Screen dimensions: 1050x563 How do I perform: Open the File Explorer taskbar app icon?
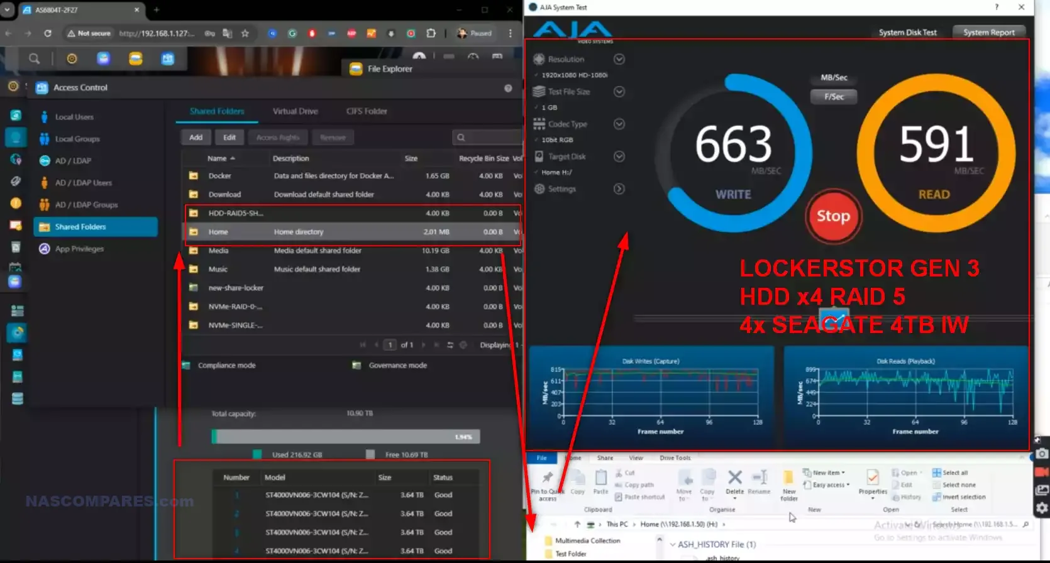[x=135, y=58]
